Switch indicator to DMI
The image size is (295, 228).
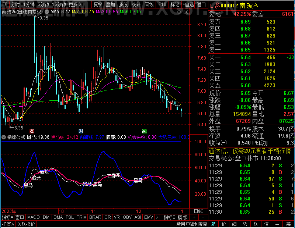(x=47, y=217)
